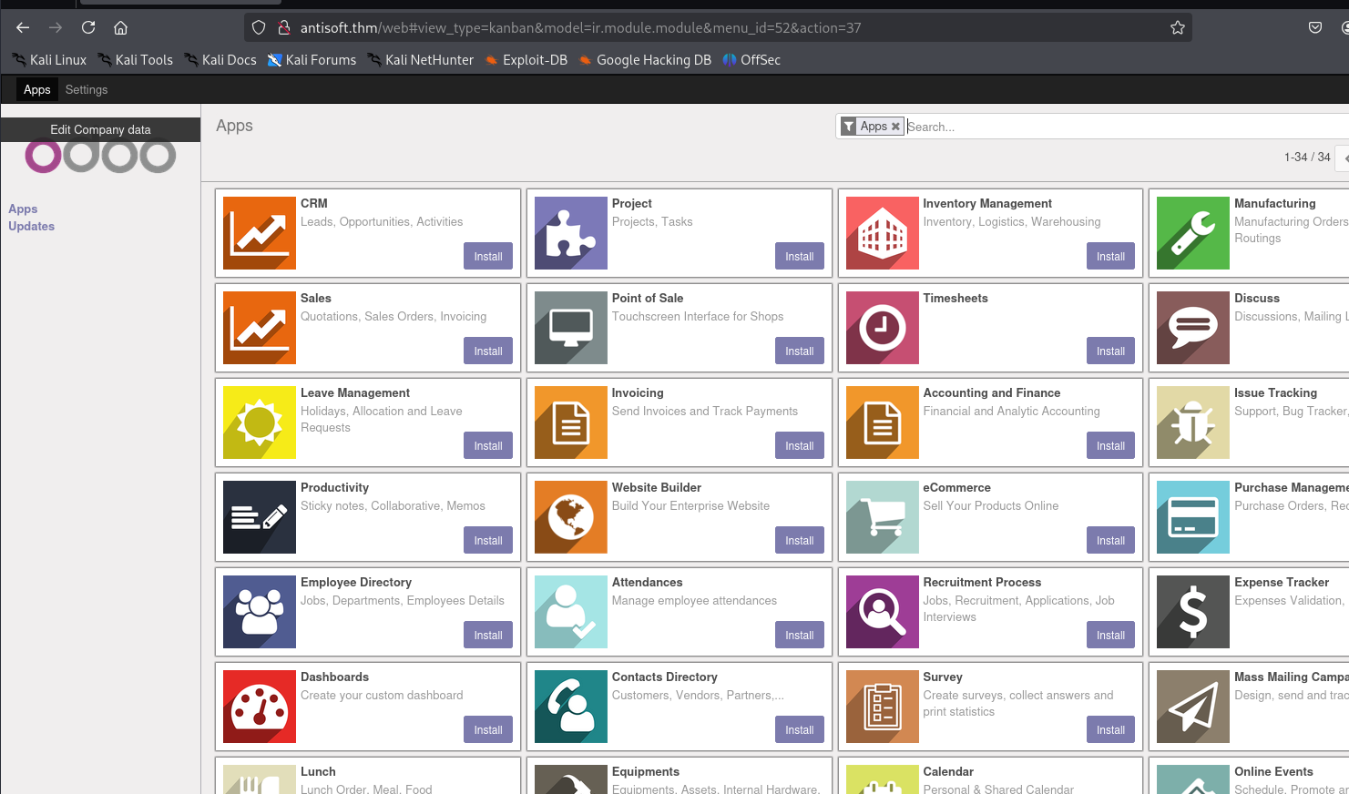Install the Timesheets app
The height and width of the screenshot is (794, 1349).
1110,351
